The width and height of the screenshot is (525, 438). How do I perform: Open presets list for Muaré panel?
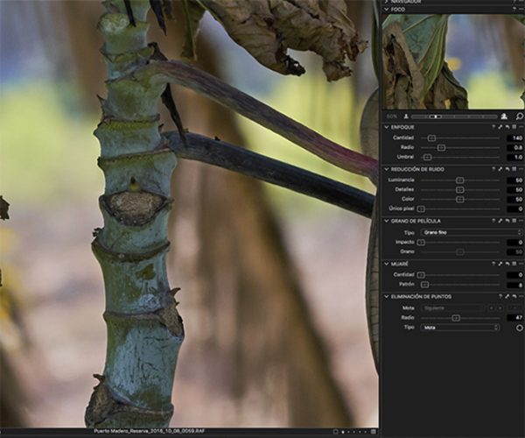pyautogui.click(x=514, y=264)
